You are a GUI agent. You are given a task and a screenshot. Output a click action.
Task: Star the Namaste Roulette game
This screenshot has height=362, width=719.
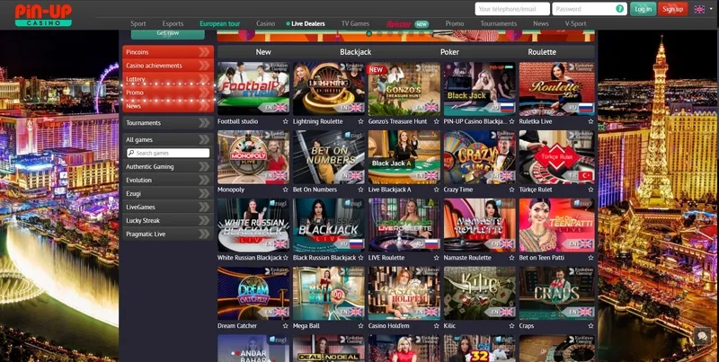(511, 258)
